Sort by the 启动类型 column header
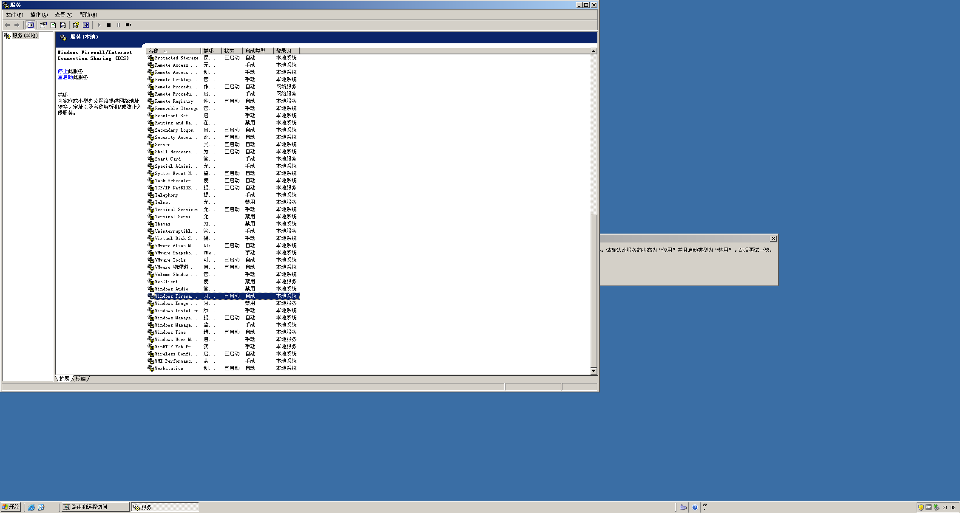This screenshot has height=513, width=960. (257, 51)
